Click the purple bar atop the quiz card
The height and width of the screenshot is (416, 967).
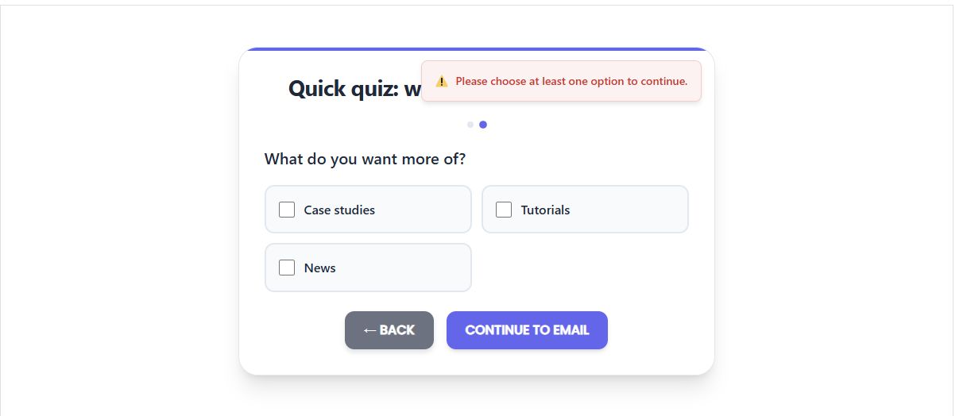pyautogui.click(x=477, y=49)
